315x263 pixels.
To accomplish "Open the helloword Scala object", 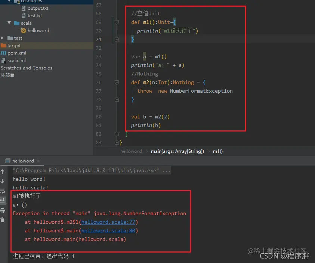I will tap(38, 31).
